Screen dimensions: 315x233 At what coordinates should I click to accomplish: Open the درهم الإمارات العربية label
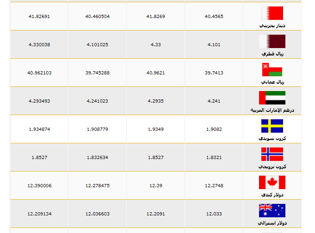pyautogui.click(x=272, y=110)
